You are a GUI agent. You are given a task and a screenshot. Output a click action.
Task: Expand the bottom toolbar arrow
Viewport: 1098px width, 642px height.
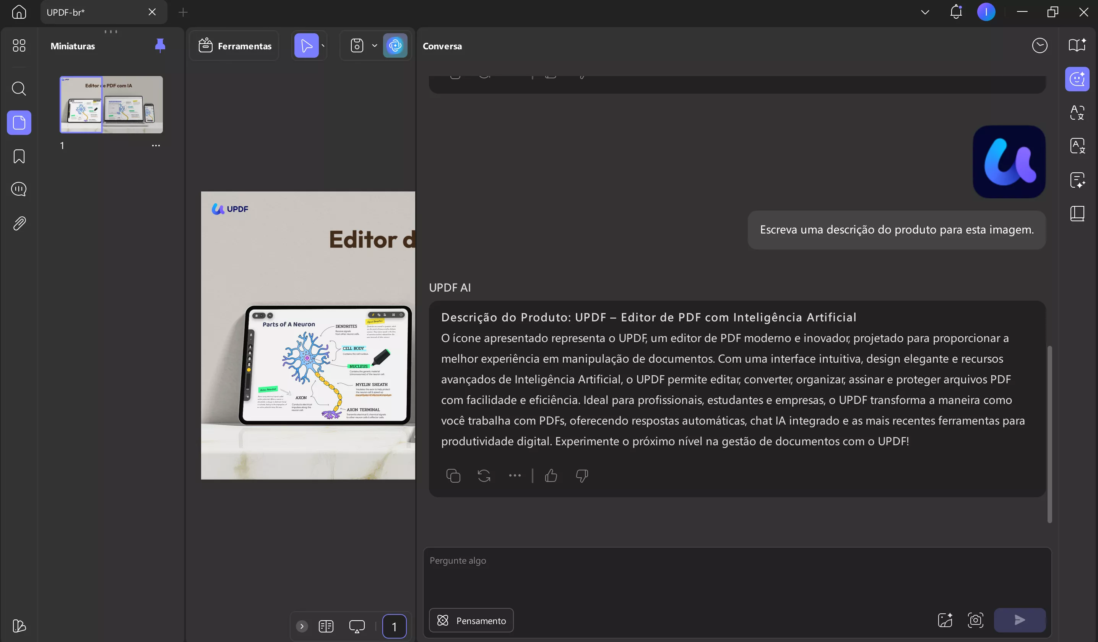302,626
